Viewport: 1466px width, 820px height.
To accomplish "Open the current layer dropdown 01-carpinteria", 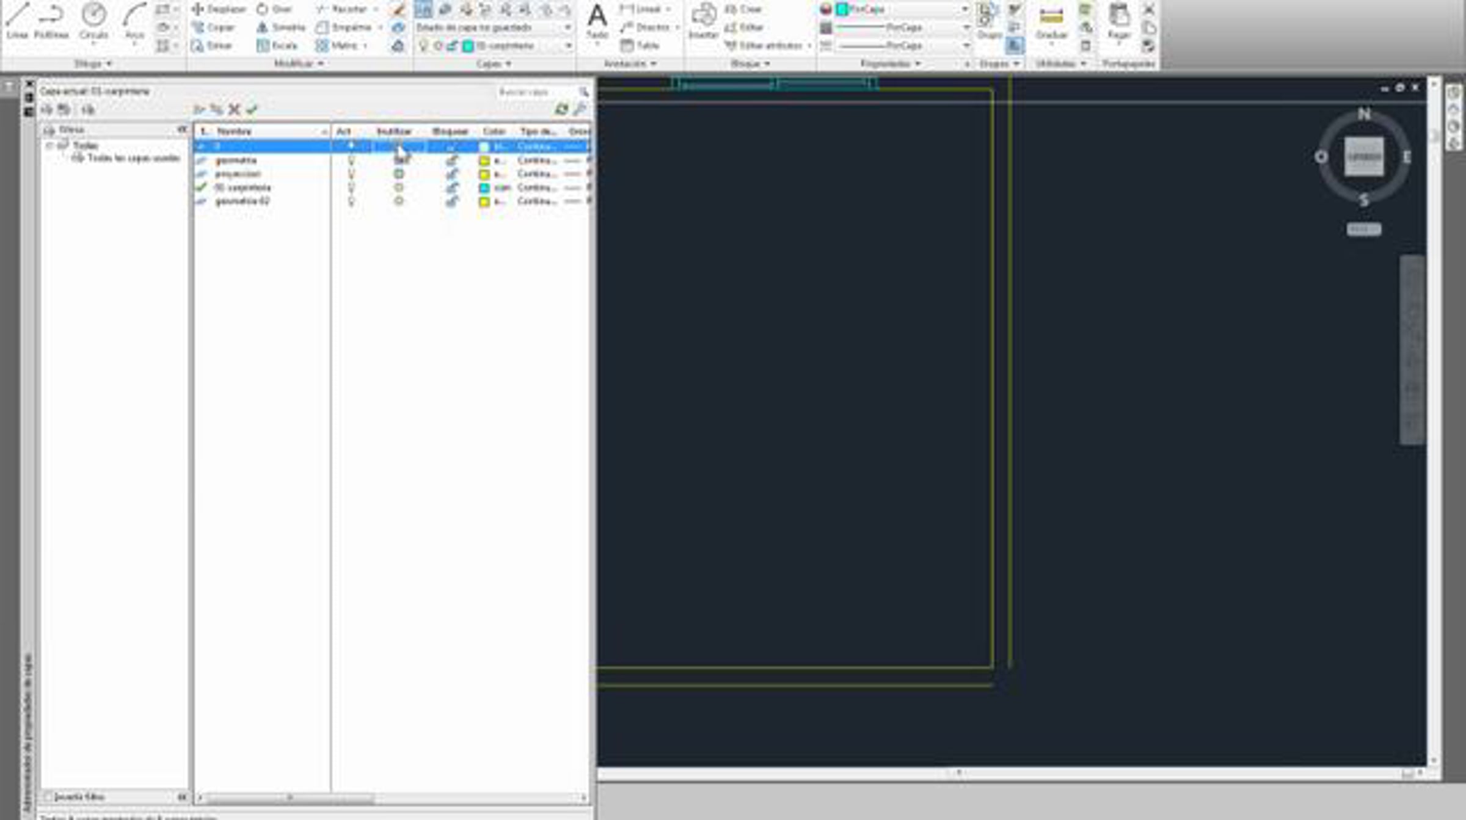I will (x=567, y=46).
